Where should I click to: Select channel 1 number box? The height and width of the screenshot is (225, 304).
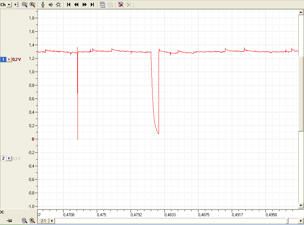(3, 59)
